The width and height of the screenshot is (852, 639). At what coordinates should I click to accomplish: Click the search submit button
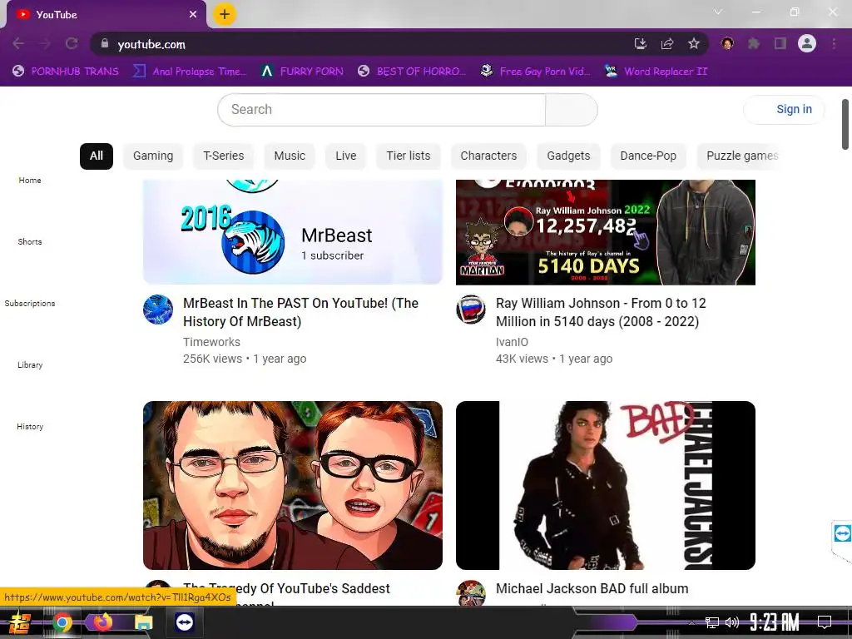click(572, 110)
